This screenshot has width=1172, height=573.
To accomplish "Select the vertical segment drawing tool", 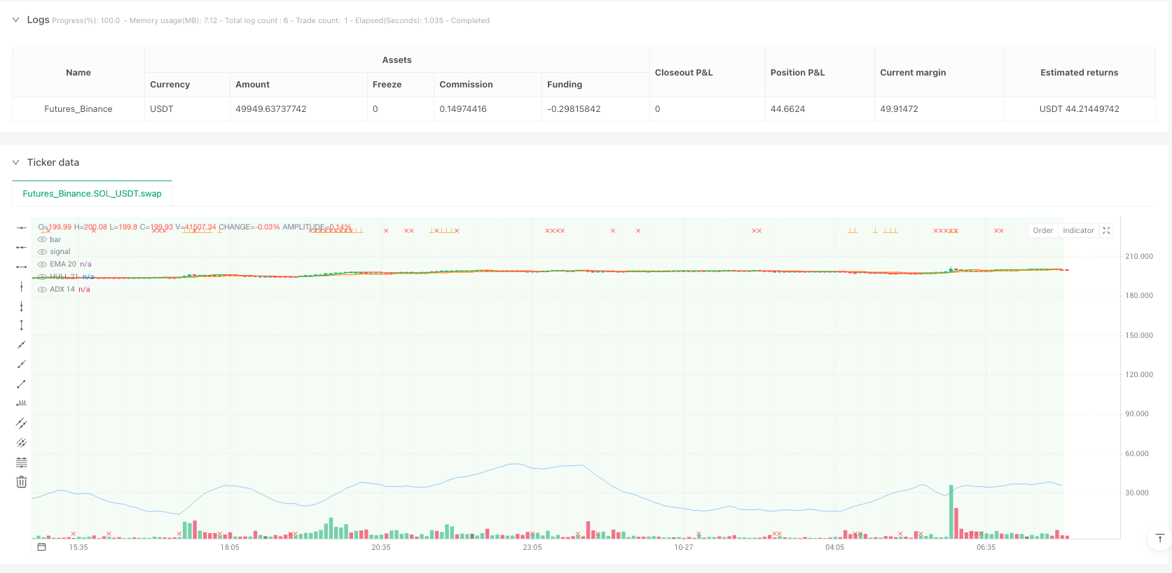I will (22, 325).
